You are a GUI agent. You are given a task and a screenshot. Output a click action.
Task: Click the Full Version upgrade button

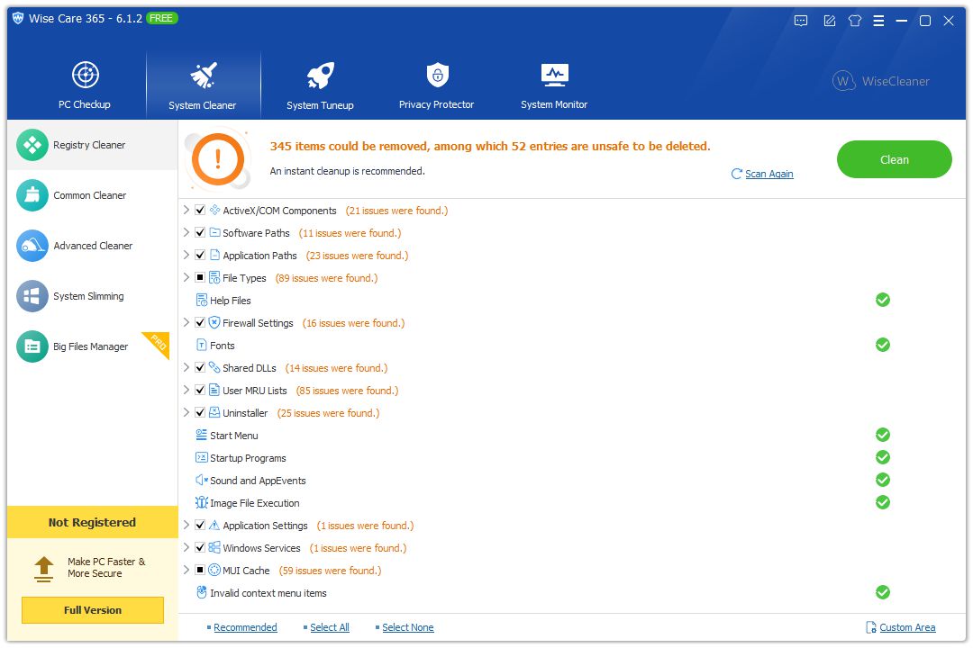(93, 610)
